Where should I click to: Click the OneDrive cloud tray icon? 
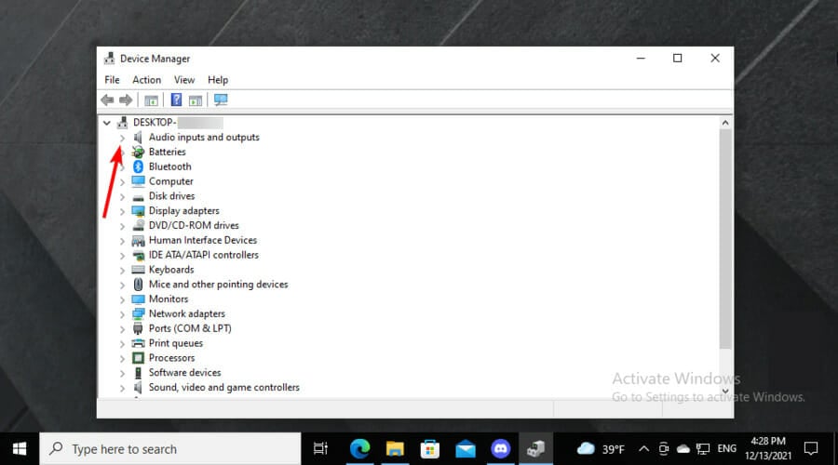(683, 449)
